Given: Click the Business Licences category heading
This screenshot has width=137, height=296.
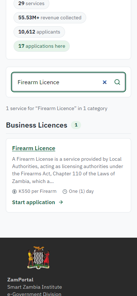Looking at the screenshot, I should 37,125.
